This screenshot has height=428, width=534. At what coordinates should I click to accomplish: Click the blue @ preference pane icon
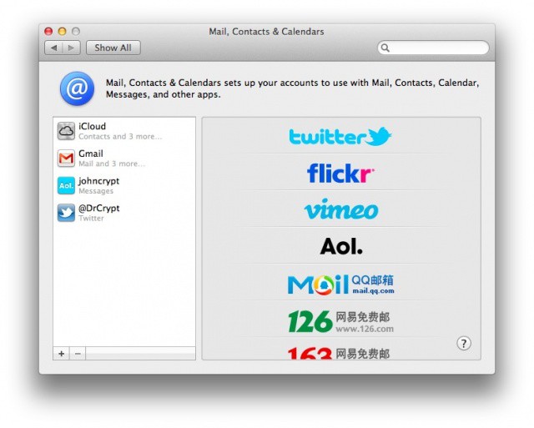coord(78,88)
